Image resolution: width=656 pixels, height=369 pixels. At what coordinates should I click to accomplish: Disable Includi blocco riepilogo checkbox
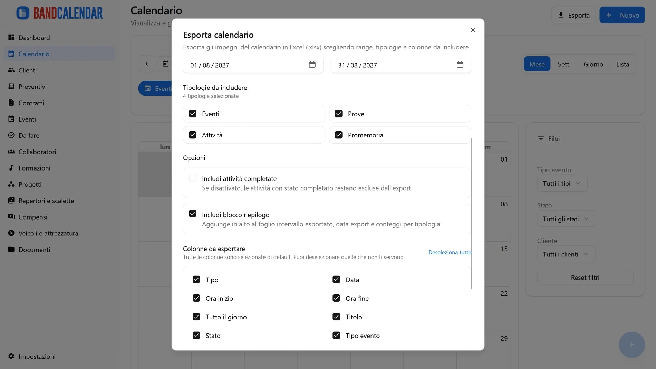point(193,214)
